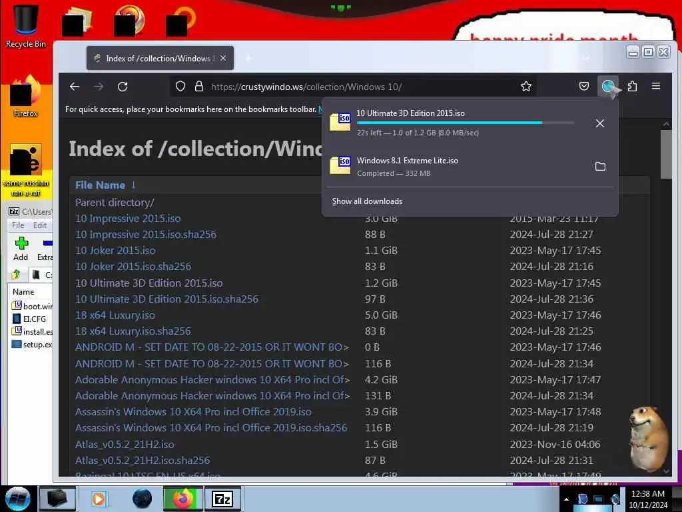Open the tracking protection shield icon

coord(180,87)
